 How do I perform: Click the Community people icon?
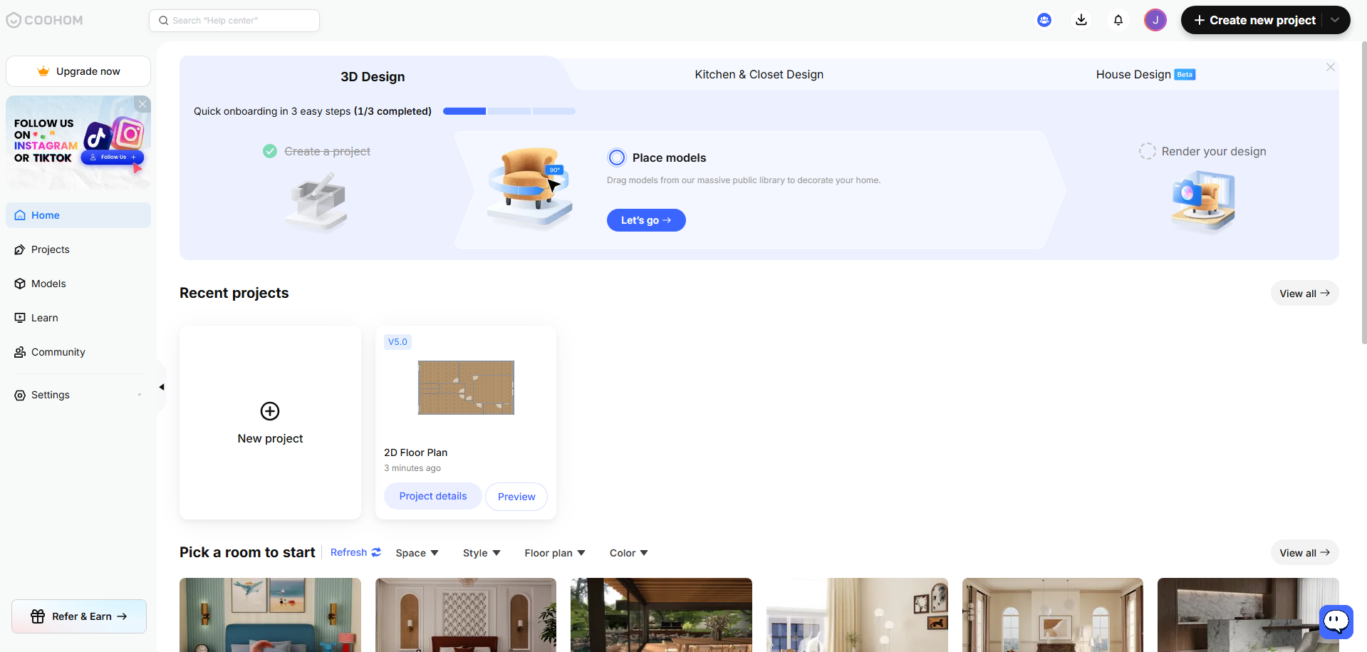coord(20,352)
